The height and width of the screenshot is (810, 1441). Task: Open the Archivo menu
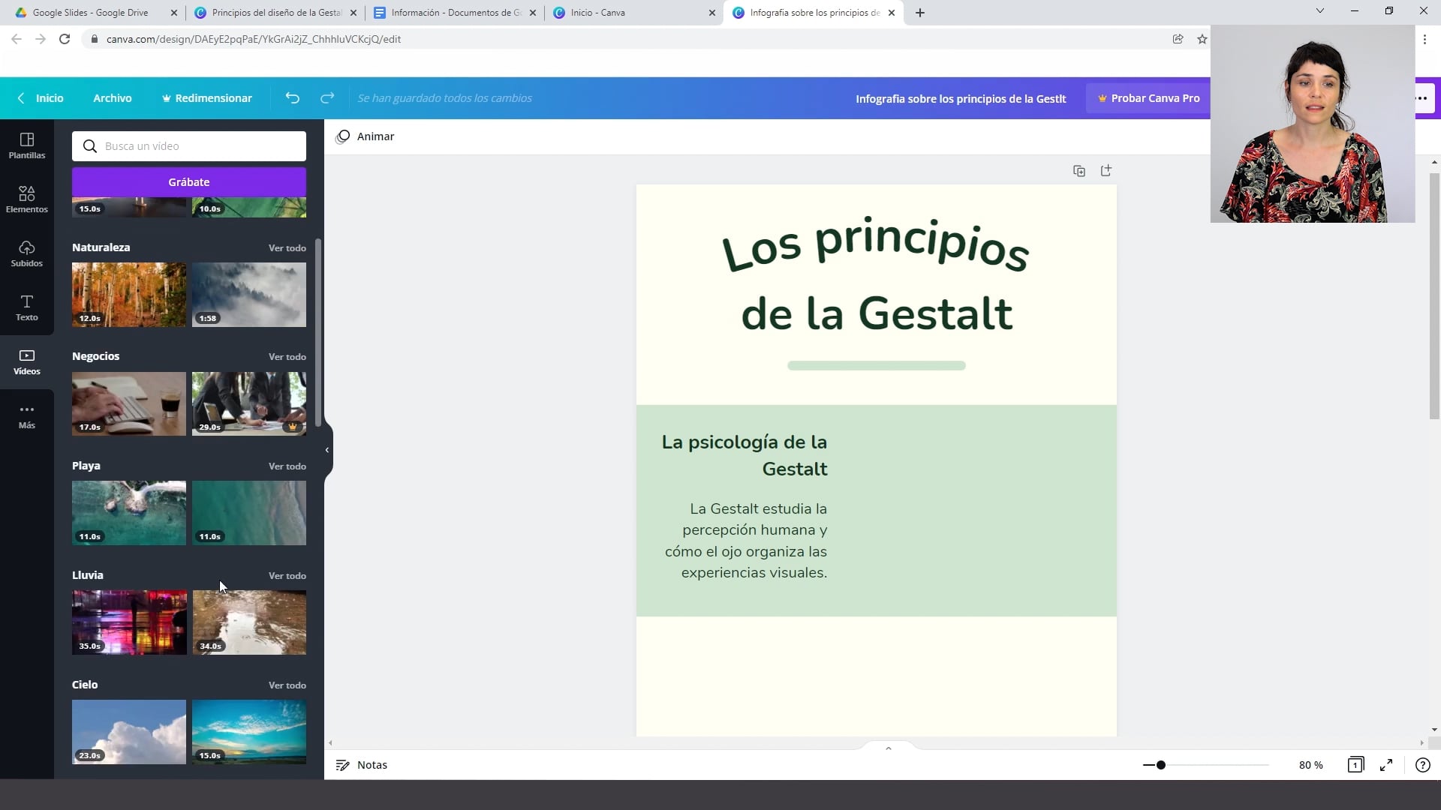click(x=112, y=97)
